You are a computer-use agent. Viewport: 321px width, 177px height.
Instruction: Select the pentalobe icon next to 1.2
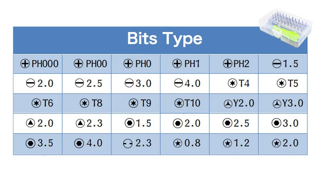tap(228, 143)
